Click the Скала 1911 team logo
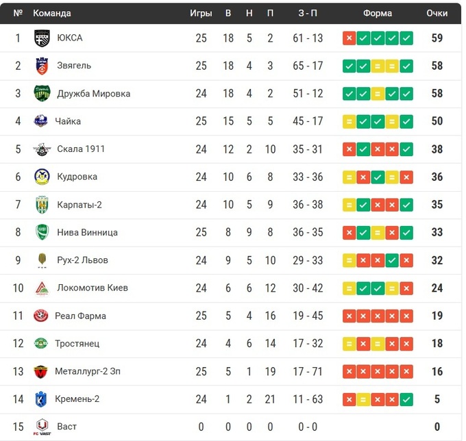The height and width of the screenshot is (441, 466). click(x=41, y=149)
